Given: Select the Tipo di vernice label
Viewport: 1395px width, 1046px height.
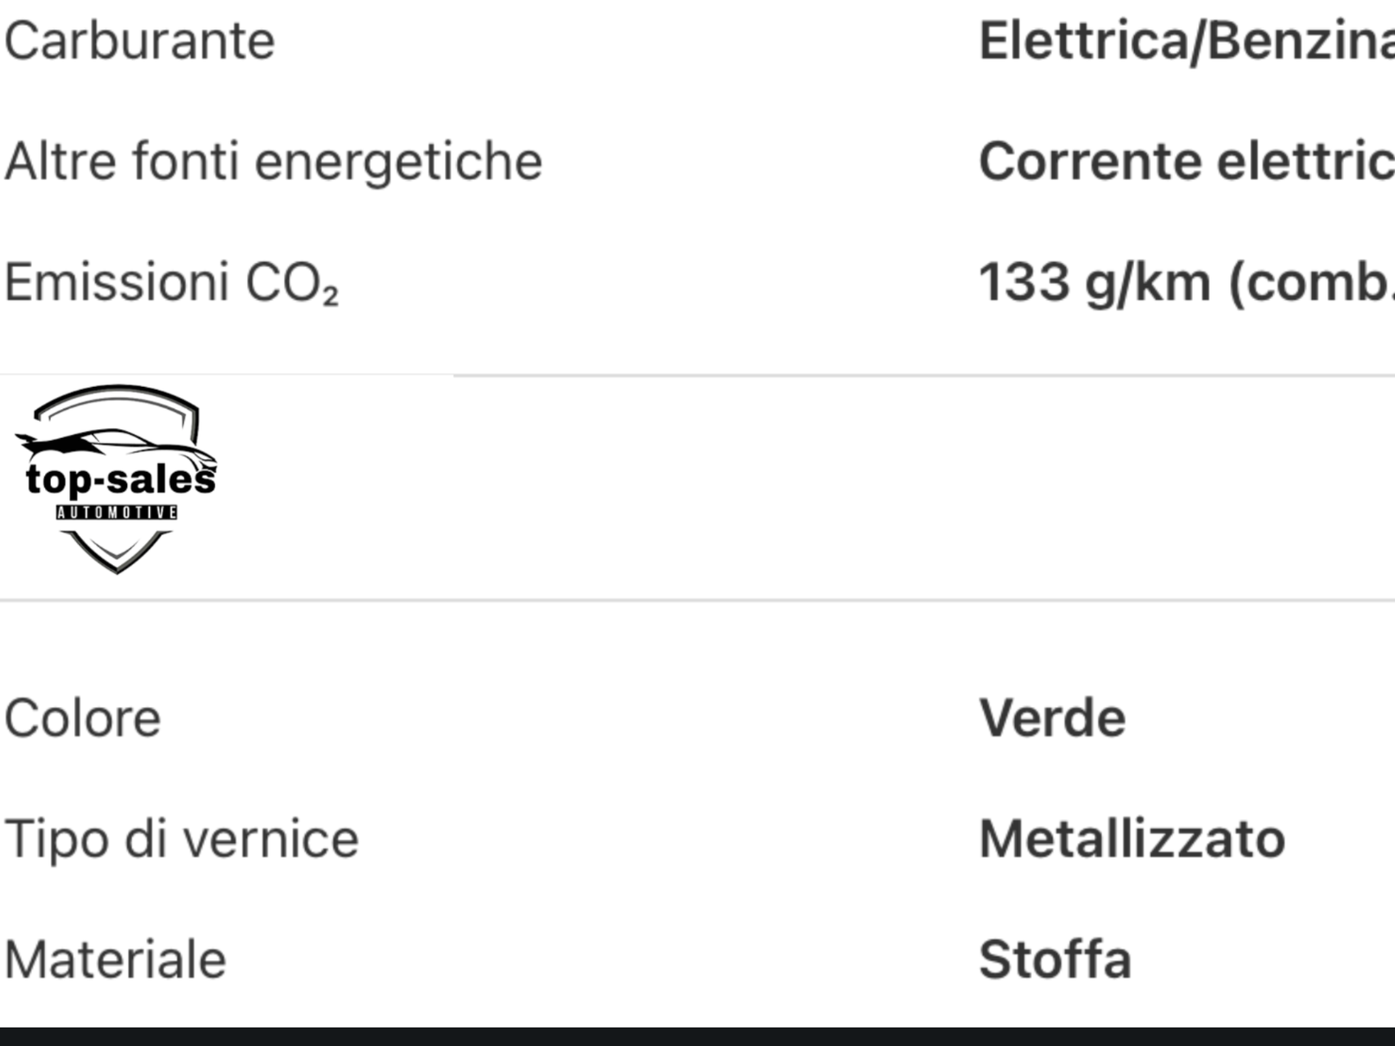Looking at the screenshot, I should pyautogui.click(x=181, y=839).
